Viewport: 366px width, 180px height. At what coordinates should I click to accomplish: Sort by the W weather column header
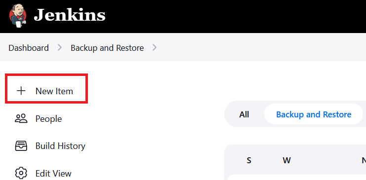pyautogui.click(x=286, y=160)
